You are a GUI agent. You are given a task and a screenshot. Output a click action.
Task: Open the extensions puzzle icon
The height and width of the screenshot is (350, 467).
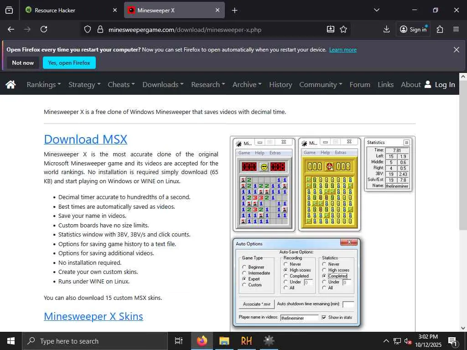point(440,29)
